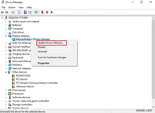Expand the Processors category
The image size is (155, 113).
6,94
